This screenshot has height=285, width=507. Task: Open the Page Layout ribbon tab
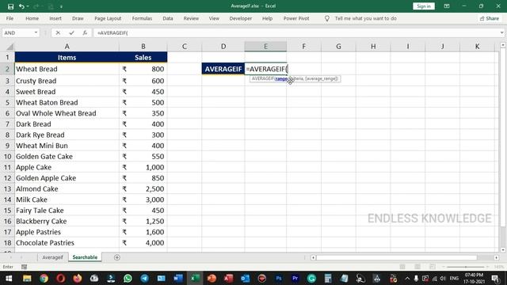[108, 18]
